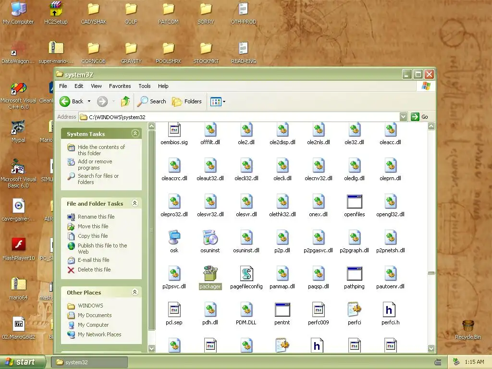Select the pcl.sep file

click(x=174, y=310)
